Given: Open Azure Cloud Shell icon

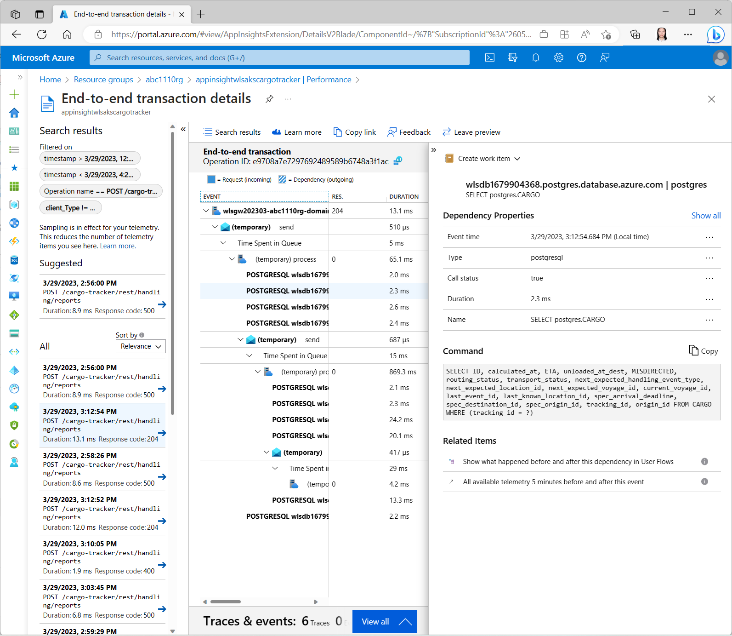Looking at the screenshot, I should (x=490, y=57).
